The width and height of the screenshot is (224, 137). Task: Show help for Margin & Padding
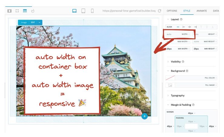pos(193,105)
